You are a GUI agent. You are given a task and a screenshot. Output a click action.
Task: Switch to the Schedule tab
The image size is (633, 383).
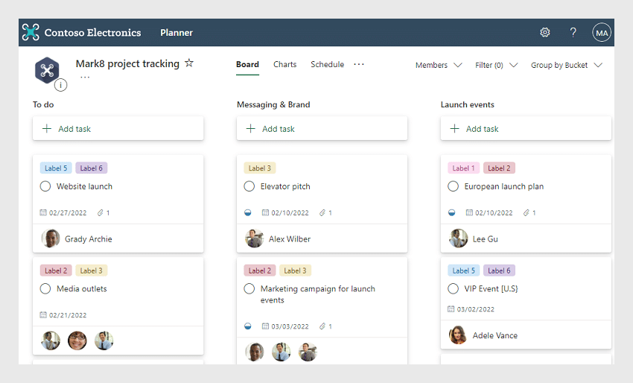328,64
